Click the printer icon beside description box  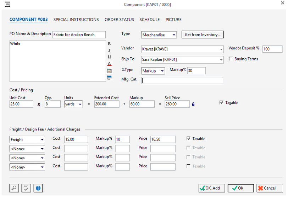(x=109, y=78)
